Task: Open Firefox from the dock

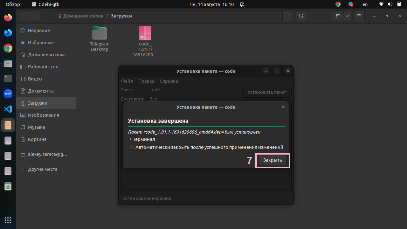Action: coord(8,17)
